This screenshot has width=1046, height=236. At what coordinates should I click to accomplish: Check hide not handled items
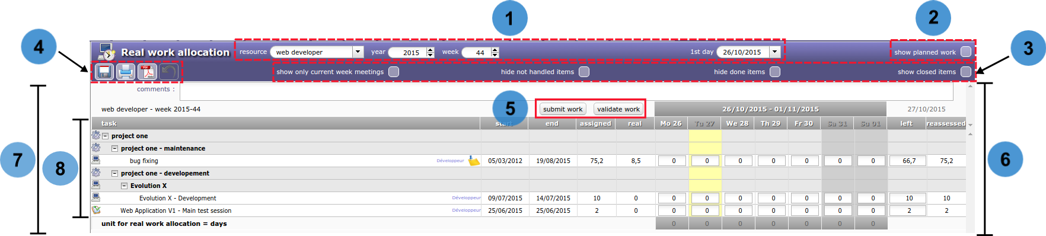coord(584,72)
